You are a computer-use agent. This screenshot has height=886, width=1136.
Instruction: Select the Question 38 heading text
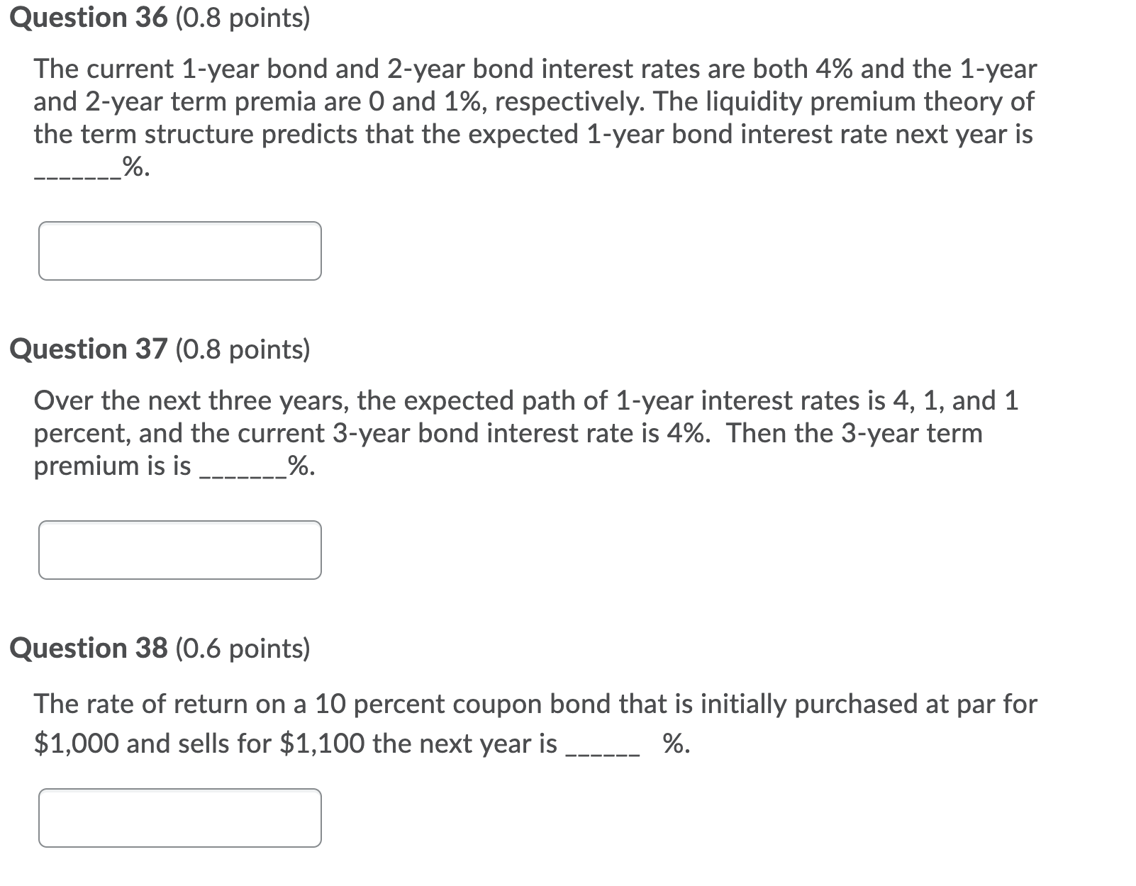tap(87, 646)
